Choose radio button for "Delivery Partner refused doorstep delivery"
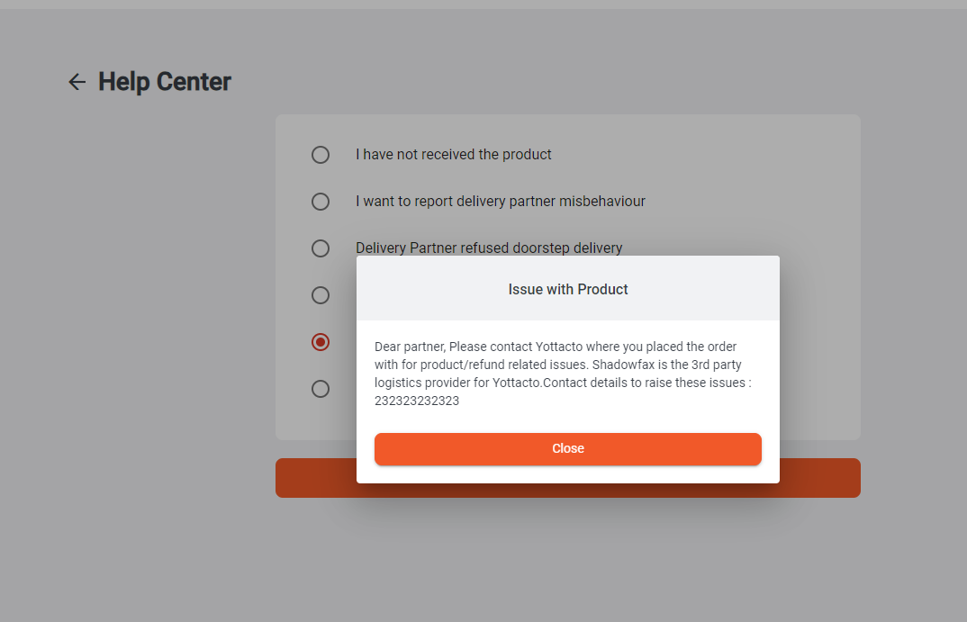 321,248
